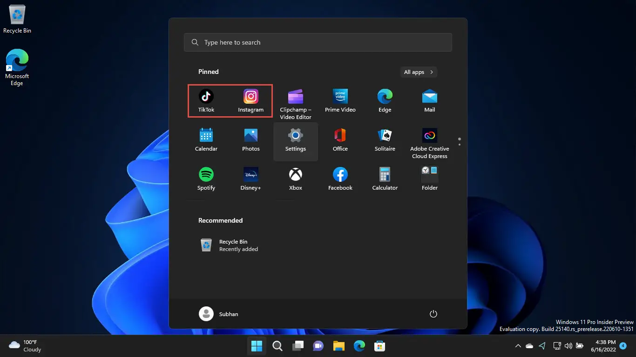Show hidden system tray icons
The image size is (636, 357).
coord(518,346)
